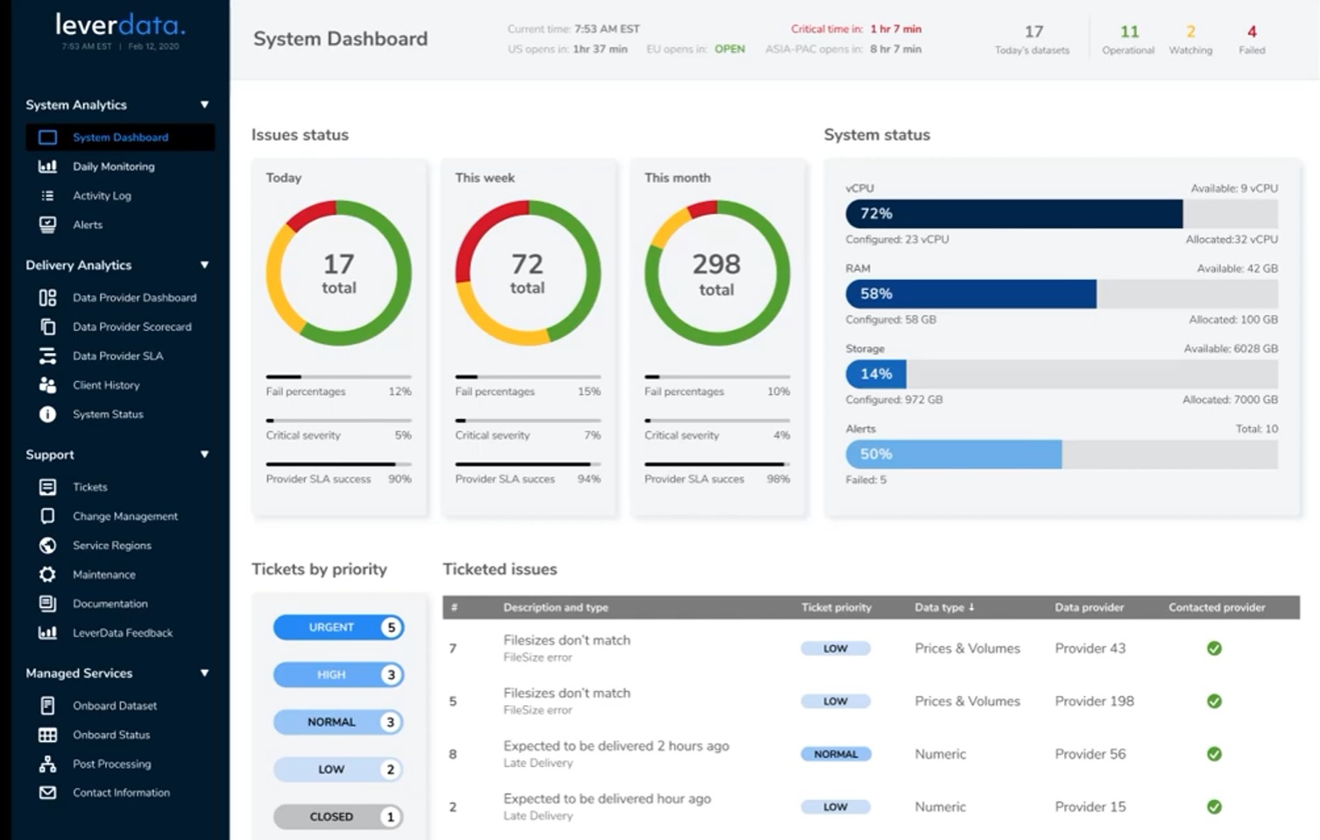This screenshot has height=840, width=1320.
Task: Select System Dashboard in the sidebar
Action: coord(120,138)
